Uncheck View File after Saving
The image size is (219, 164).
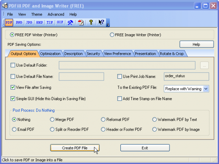tap(13, 87)
